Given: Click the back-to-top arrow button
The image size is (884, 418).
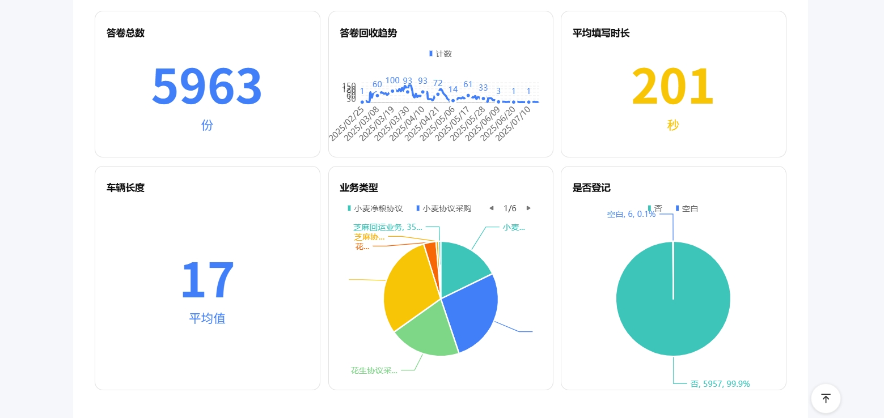Looking at the screenshot, I should tap(826, 399).
